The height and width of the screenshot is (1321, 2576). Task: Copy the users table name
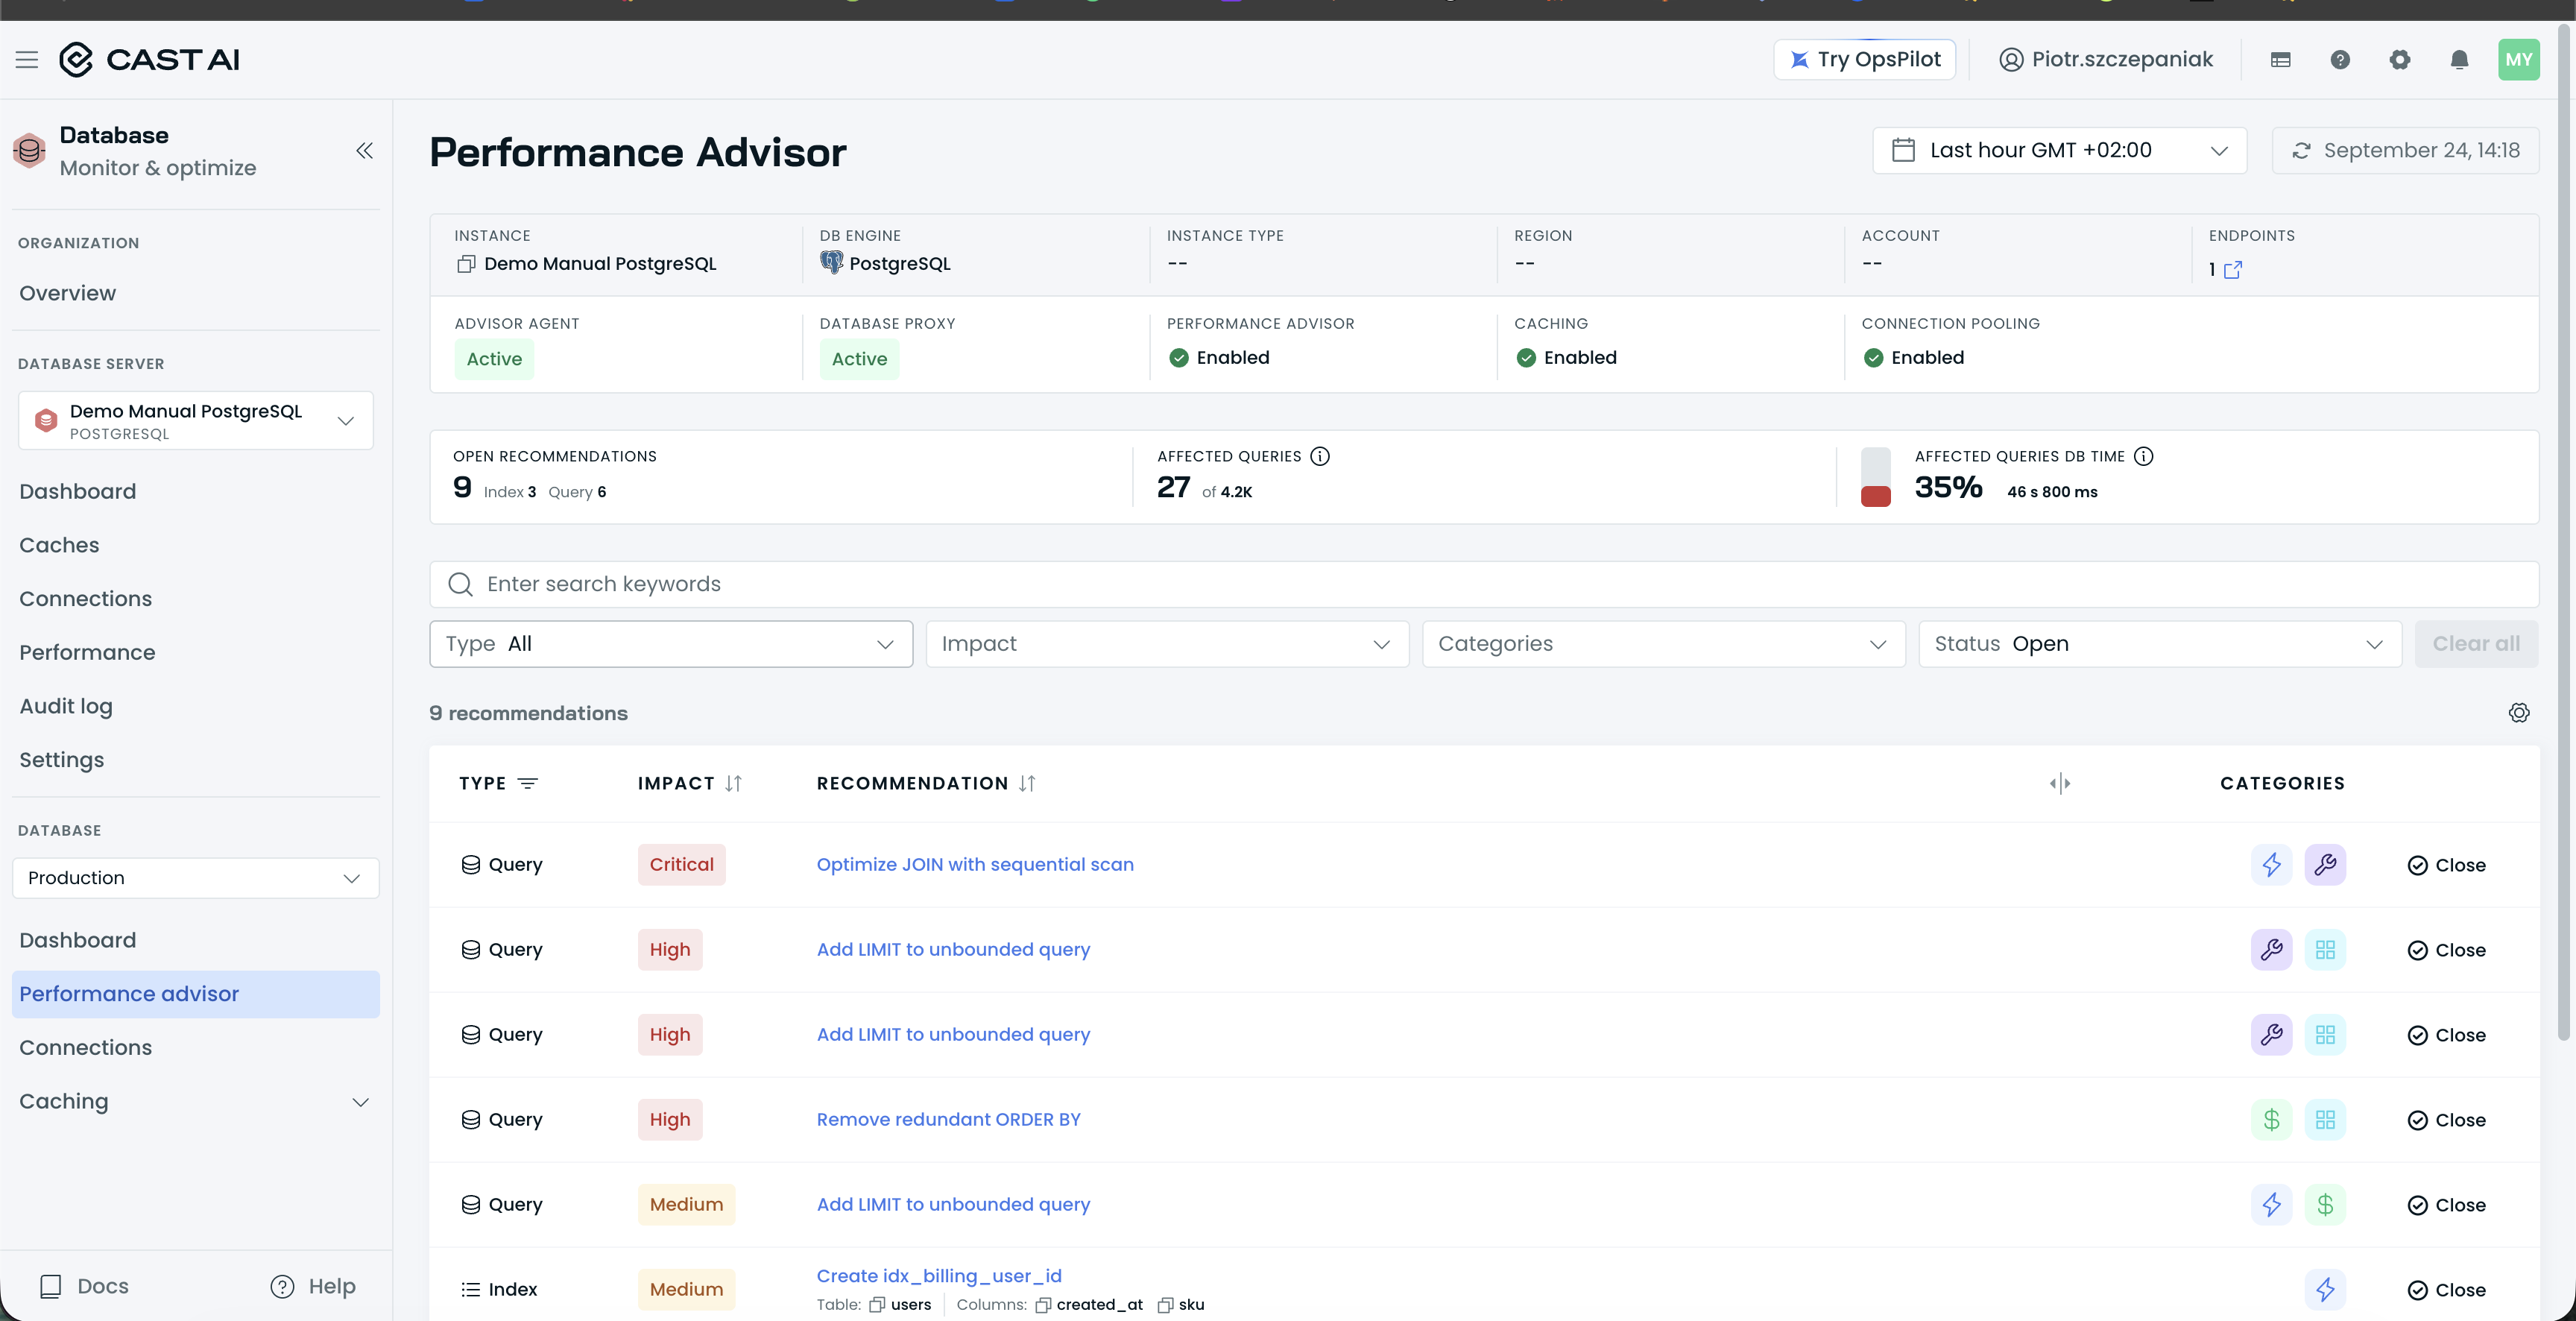pos(877,1305)
